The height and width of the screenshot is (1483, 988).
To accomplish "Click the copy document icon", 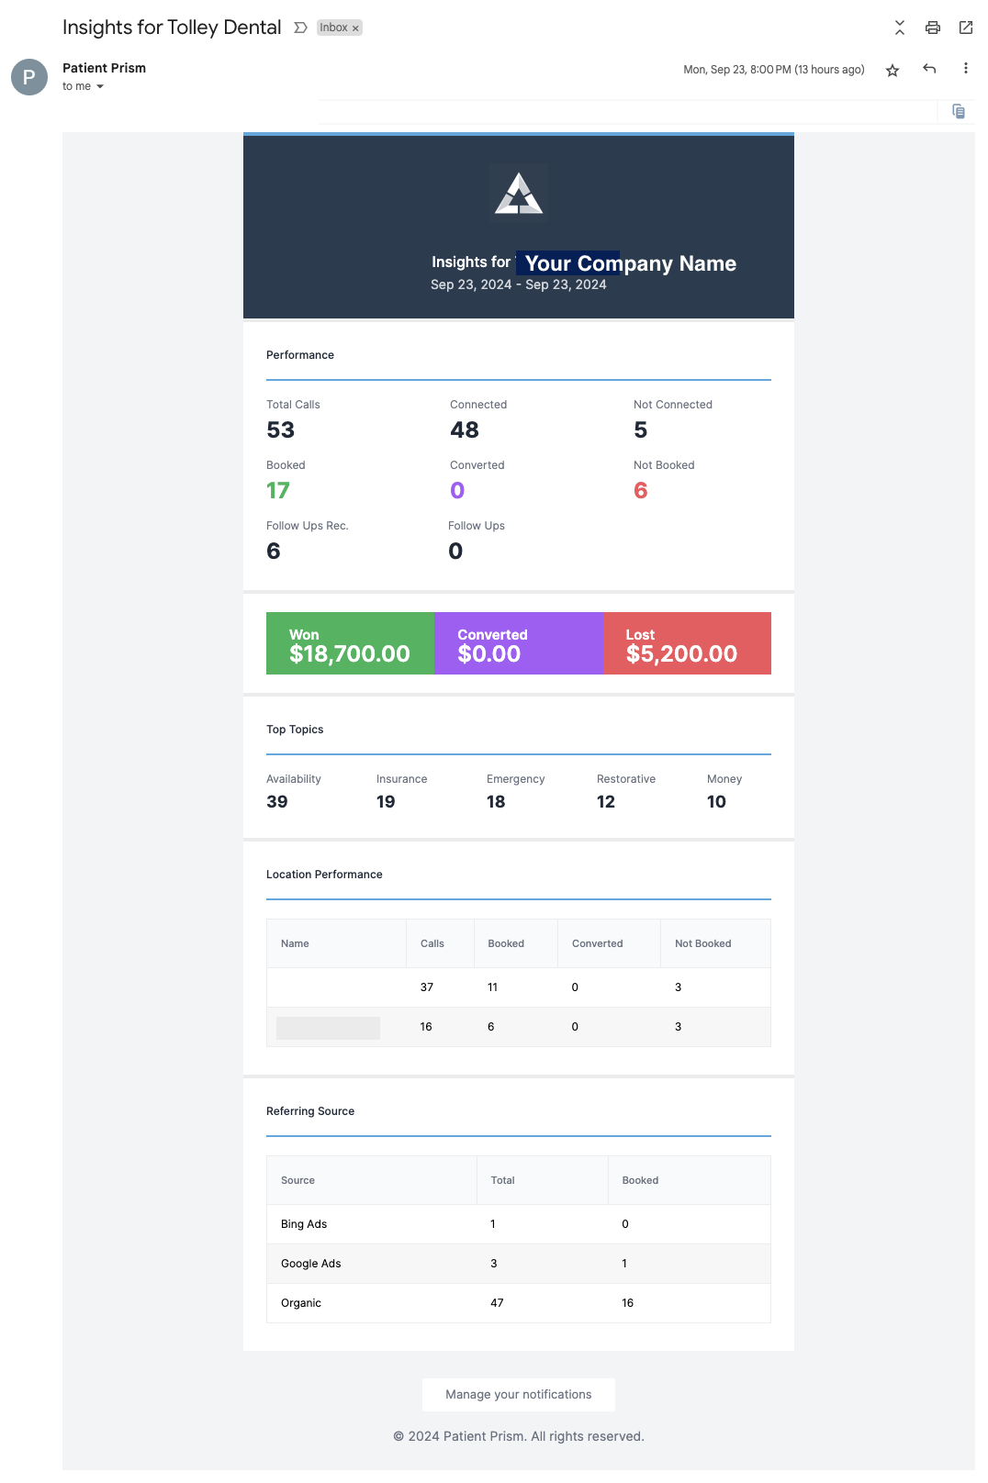I will pos(959,111).
